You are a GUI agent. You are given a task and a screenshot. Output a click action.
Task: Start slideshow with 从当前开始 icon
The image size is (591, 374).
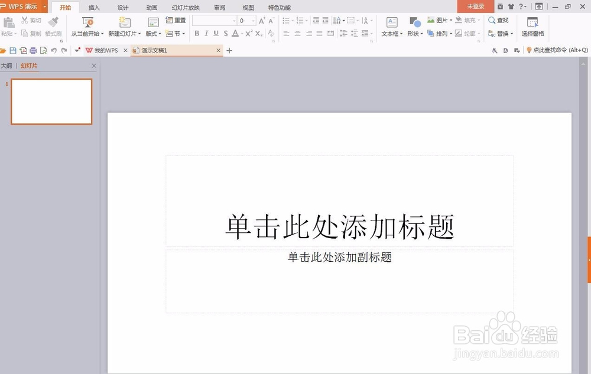(x=89, y=21)
